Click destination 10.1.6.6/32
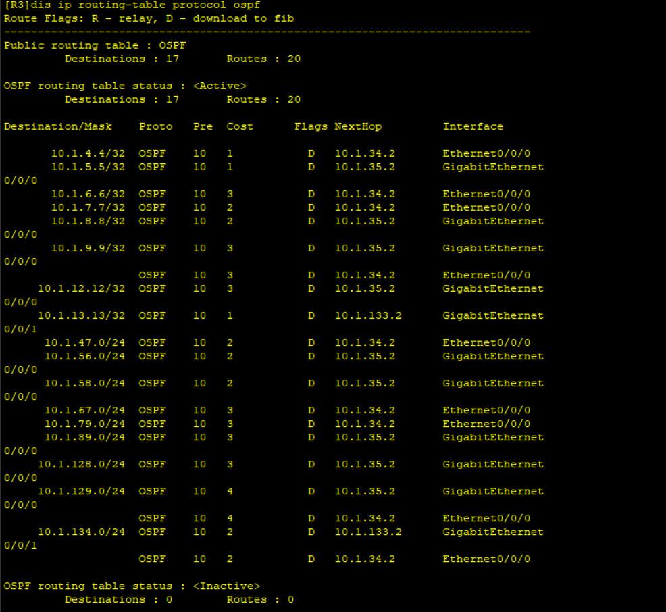Viewport: 666px width, 612px height. [x=88, y=194]
